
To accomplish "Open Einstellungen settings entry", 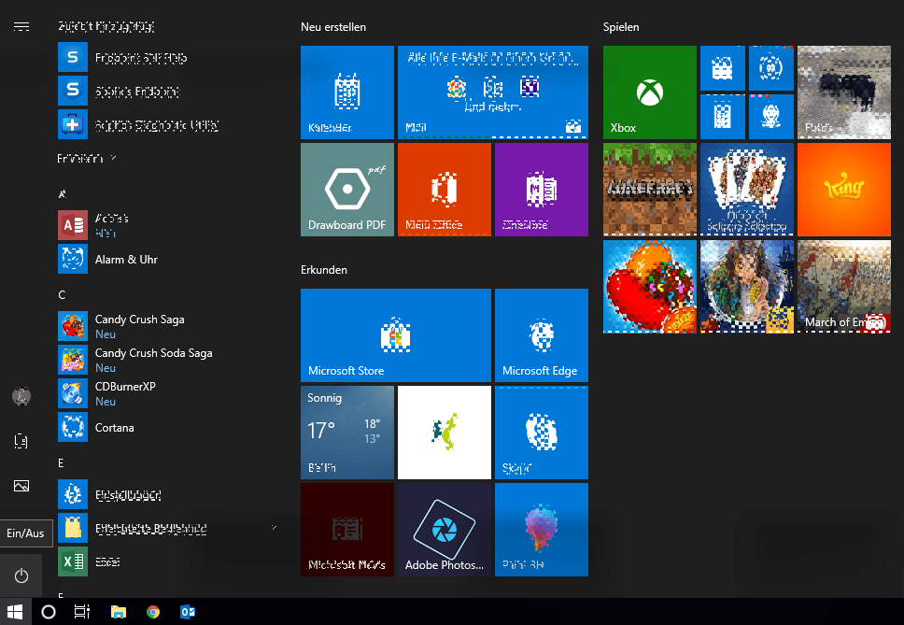I will tap(167, 495).
